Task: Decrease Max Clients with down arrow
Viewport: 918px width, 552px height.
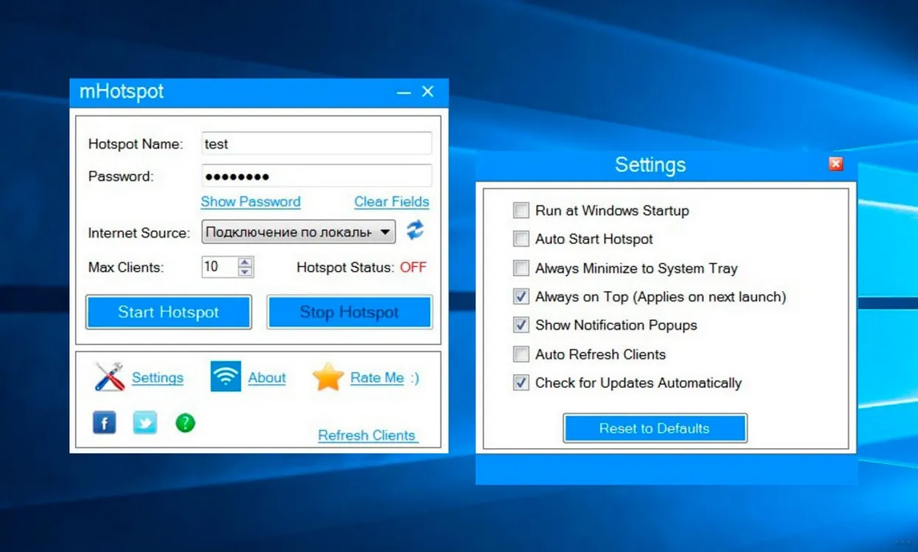Action: (x=246, y=272)
